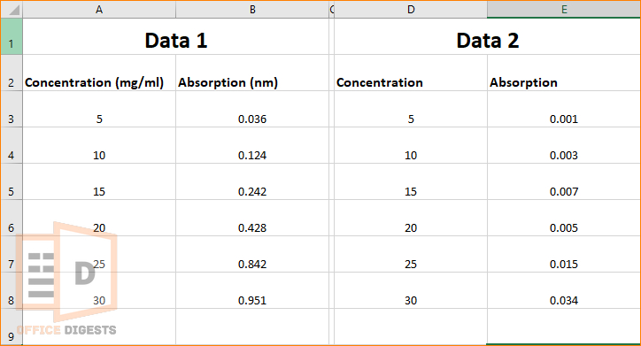
Task: Select row 6 header
Action: pos(12,219)
